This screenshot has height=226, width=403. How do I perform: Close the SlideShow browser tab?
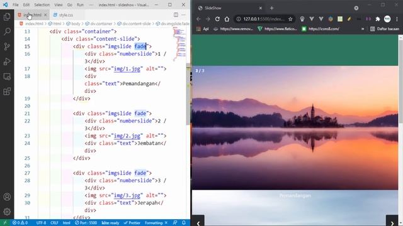pyautogui.click(x=260, y=8)
